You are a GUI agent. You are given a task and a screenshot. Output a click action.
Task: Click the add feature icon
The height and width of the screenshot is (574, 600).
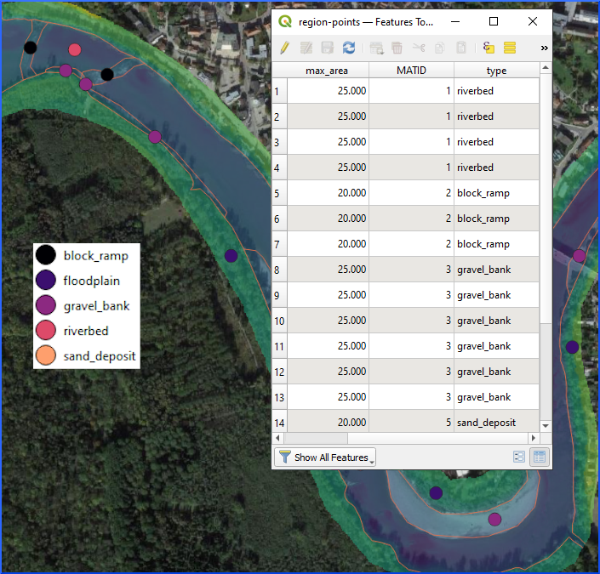tap(376, 48)
